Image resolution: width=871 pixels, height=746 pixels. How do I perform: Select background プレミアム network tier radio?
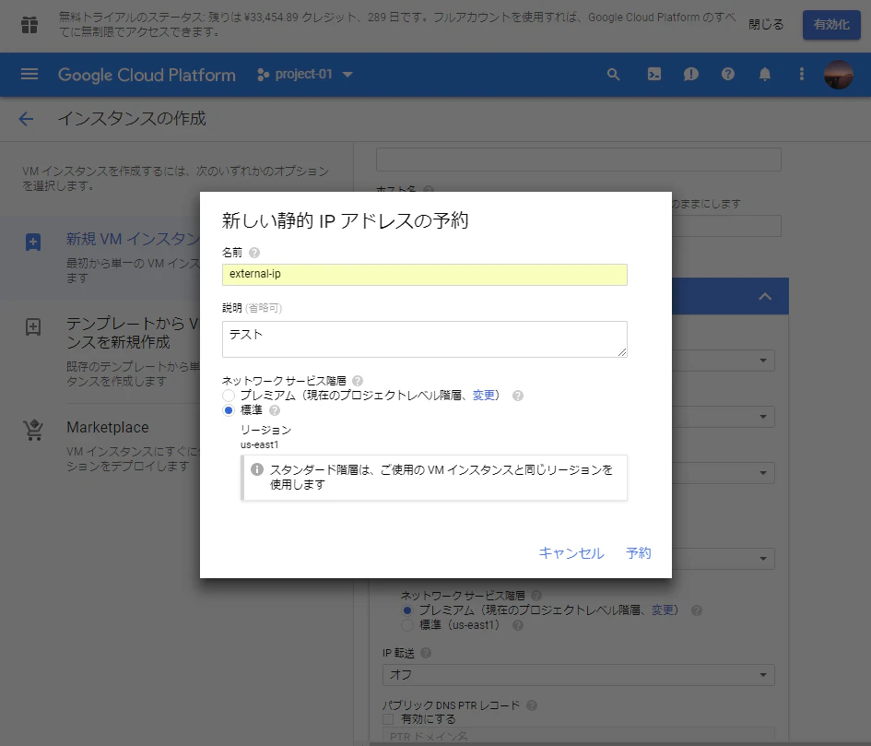click(x=407, y=610)
